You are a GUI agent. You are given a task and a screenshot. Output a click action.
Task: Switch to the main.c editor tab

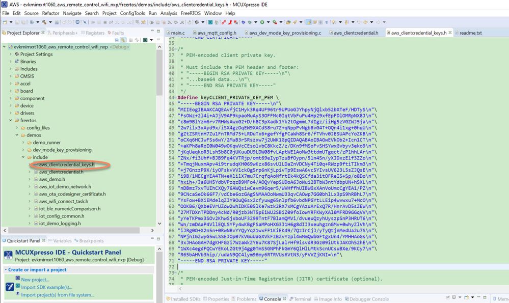coord(175,33)
